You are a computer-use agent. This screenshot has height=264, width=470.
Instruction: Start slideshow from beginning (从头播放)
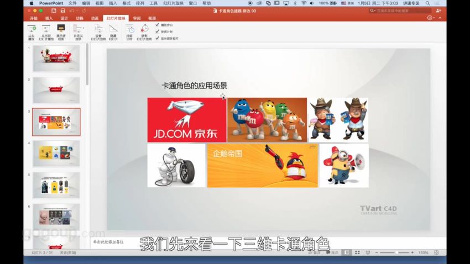pos(32,33)
